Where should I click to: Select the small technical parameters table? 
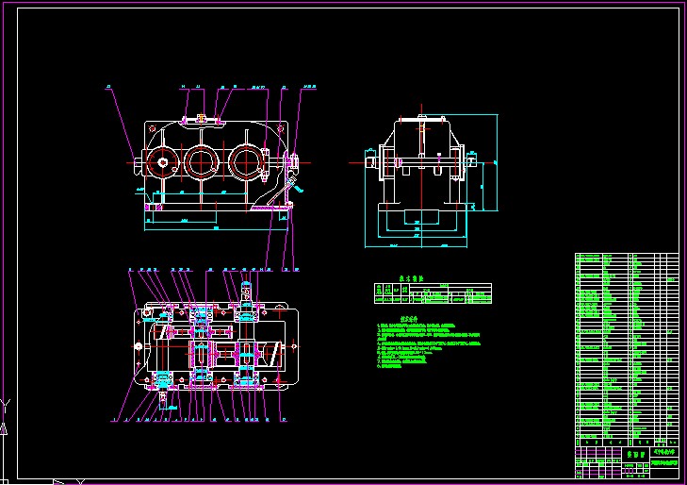click(x=433, y=293)
